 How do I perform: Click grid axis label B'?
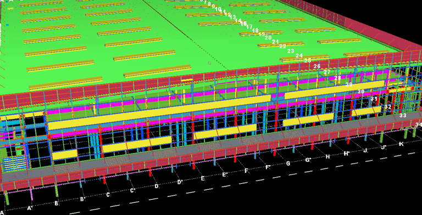(83, 199)
